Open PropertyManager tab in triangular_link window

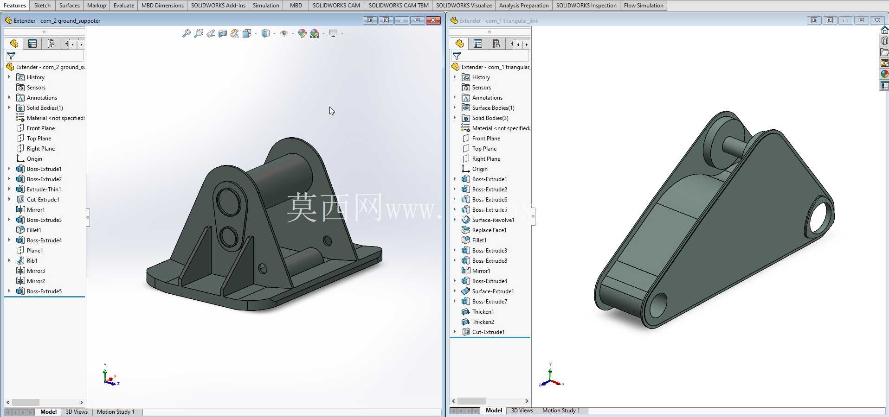478,44
